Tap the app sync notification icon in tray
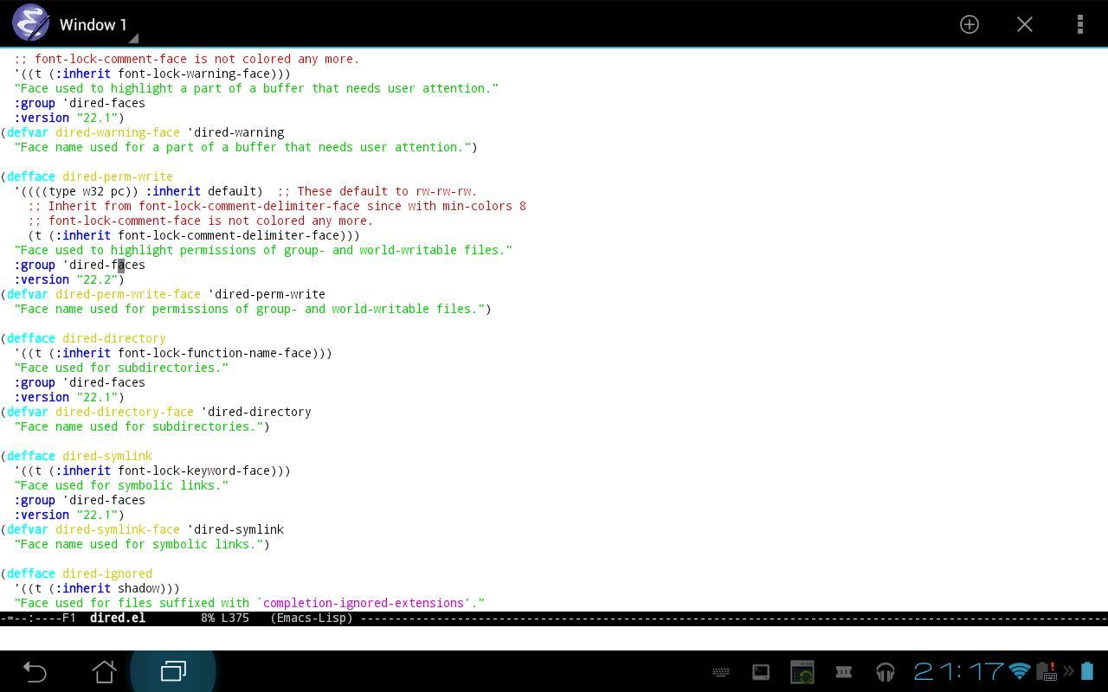 pos(801,671)
